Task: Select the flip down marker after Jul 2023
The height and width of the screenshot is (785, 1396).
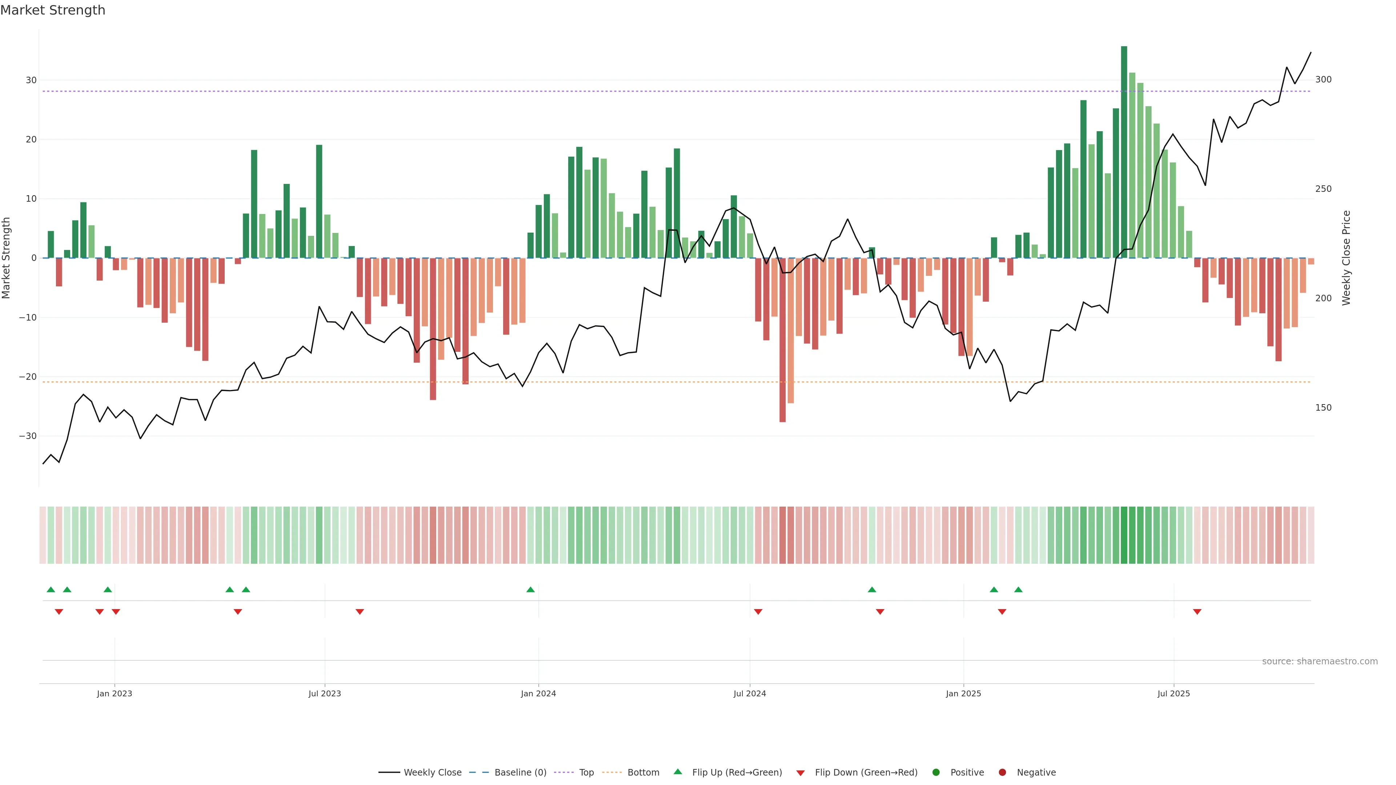Action: point(360,612)
